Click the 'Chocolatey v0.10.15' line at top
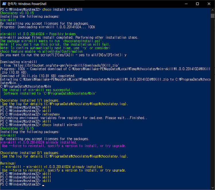The height and width of the screenshot is (190, 215). pyautogui.click(x=17, y=13)
